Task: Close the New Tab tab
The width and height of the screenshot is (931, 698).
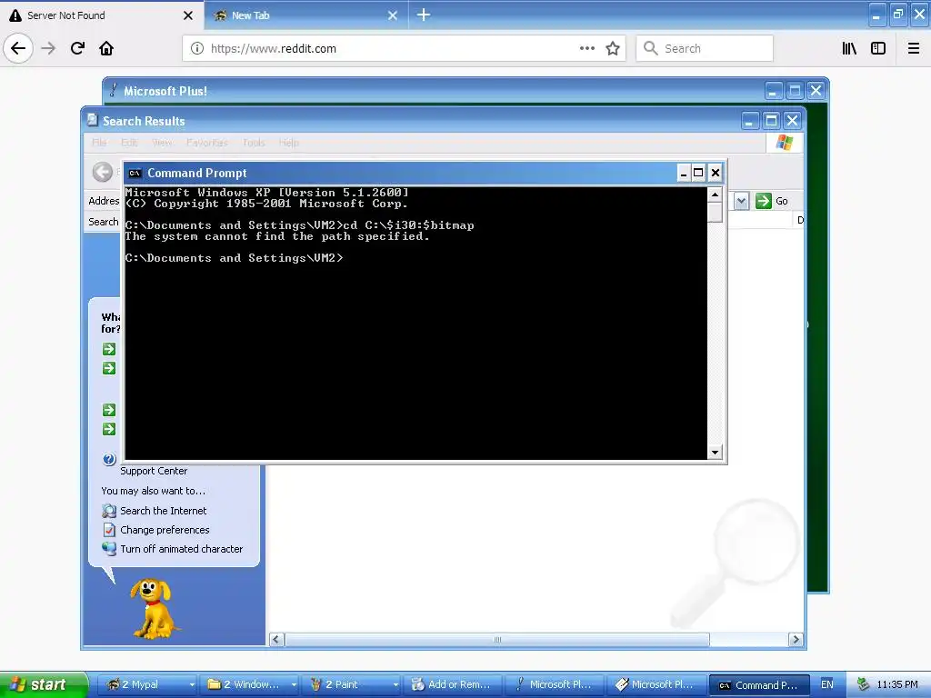Action: [393, 15]
